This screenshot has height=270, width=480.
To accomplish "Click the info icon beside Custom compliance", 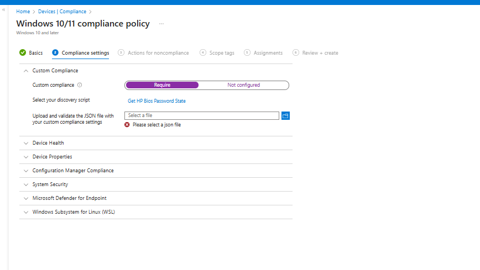I will click(80, 85).
